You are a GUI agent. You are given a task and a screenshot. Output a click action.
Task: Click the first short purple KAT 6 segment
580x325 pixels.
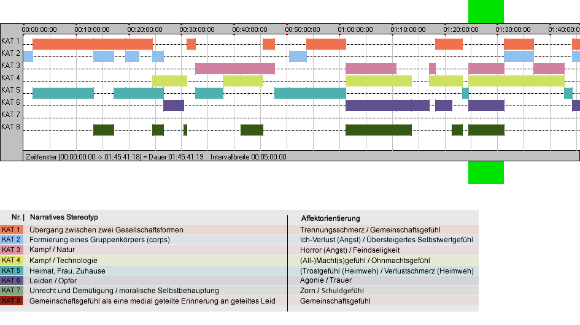click(174, 105)
